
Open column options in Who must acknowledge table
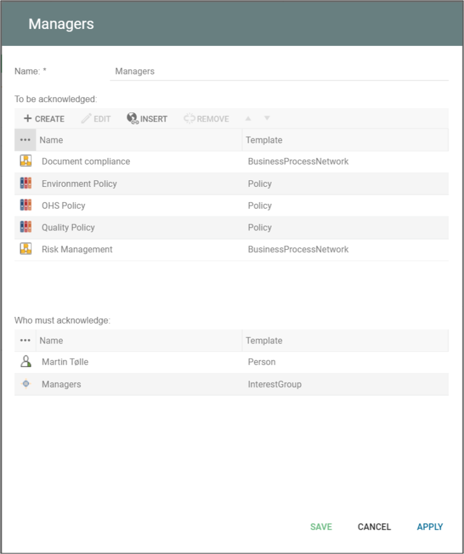(25, 341)
